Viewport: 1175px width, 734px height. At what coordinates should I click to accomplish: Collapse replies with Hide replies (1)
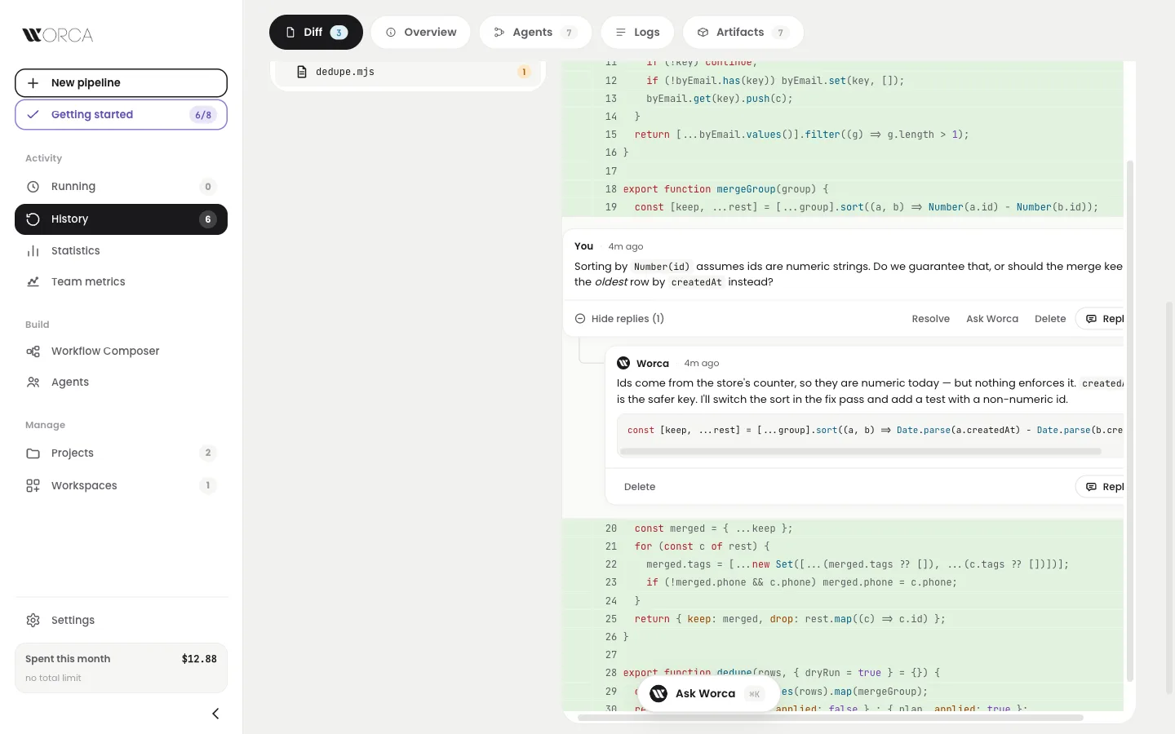(619, 319)
